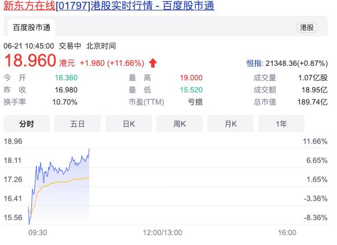The width and height of the screenshot is (337, 245).
Task: Click the 17.26 price axis label
Action: [13, 179]
